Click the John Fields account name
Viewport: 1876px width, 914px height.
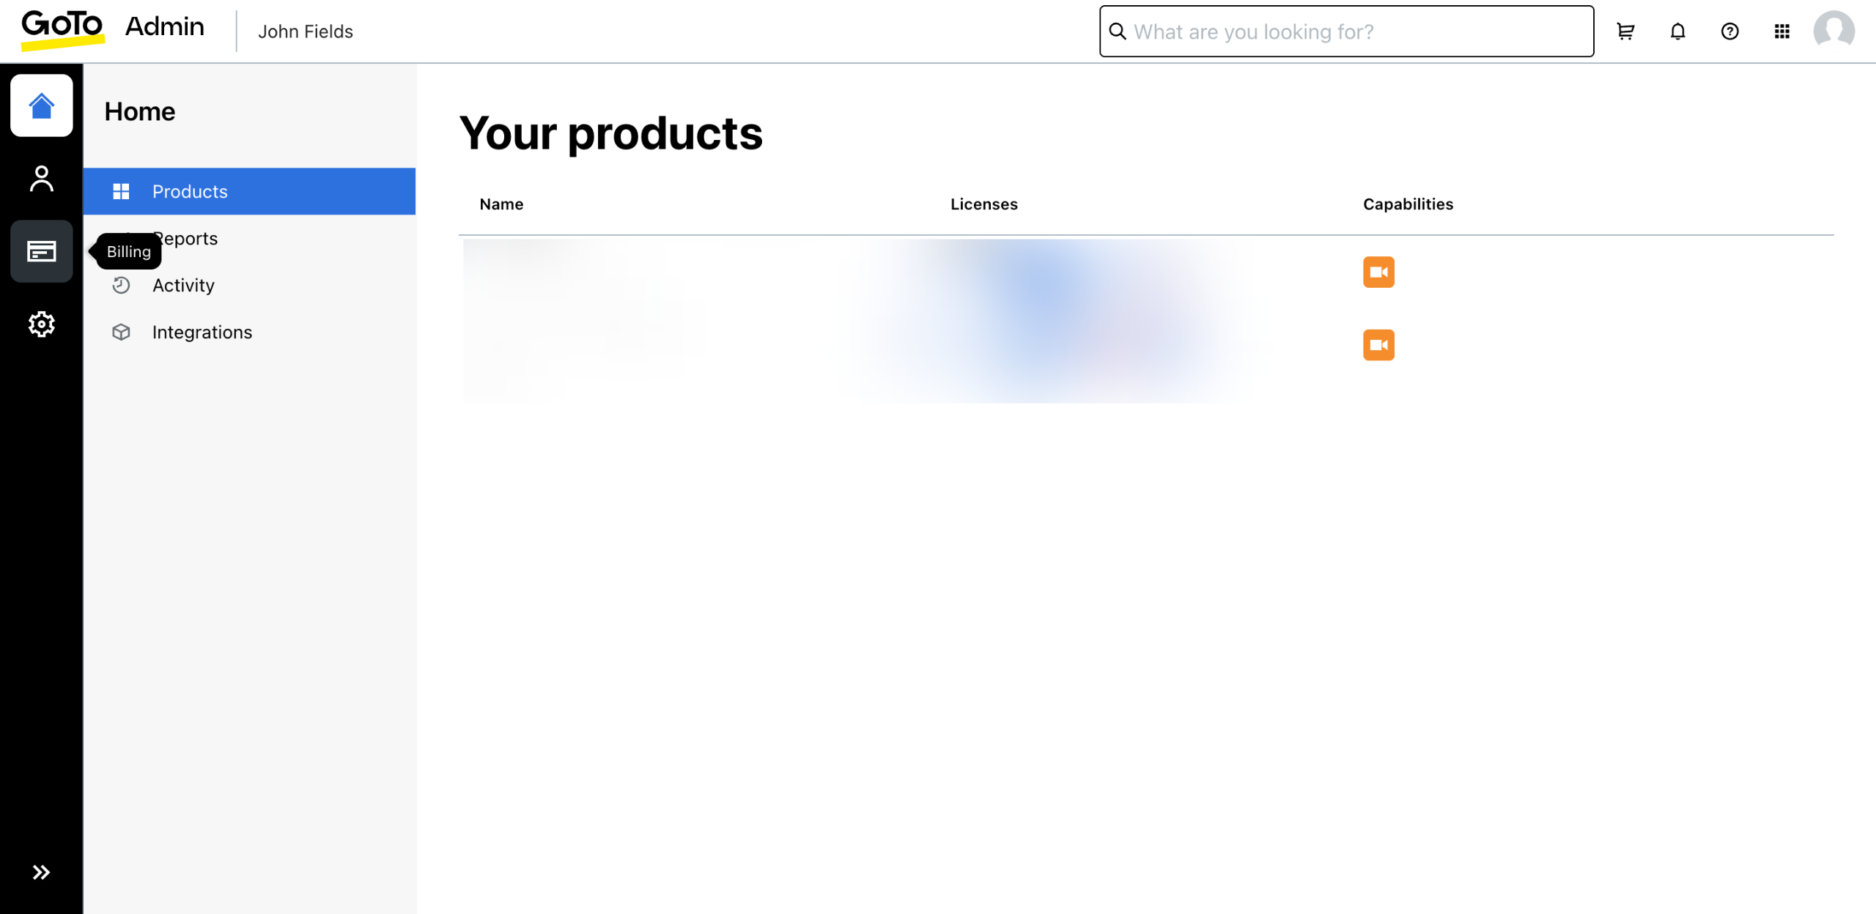click(x=305, y=31)
